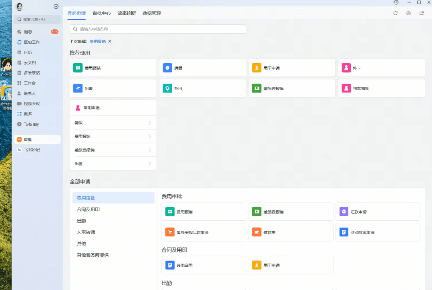Viewport: 432px width, 290px height.
Task: Expand 差旅费报销 row in 常用审批
Action: pyautogui.click(x=113, y=150)
